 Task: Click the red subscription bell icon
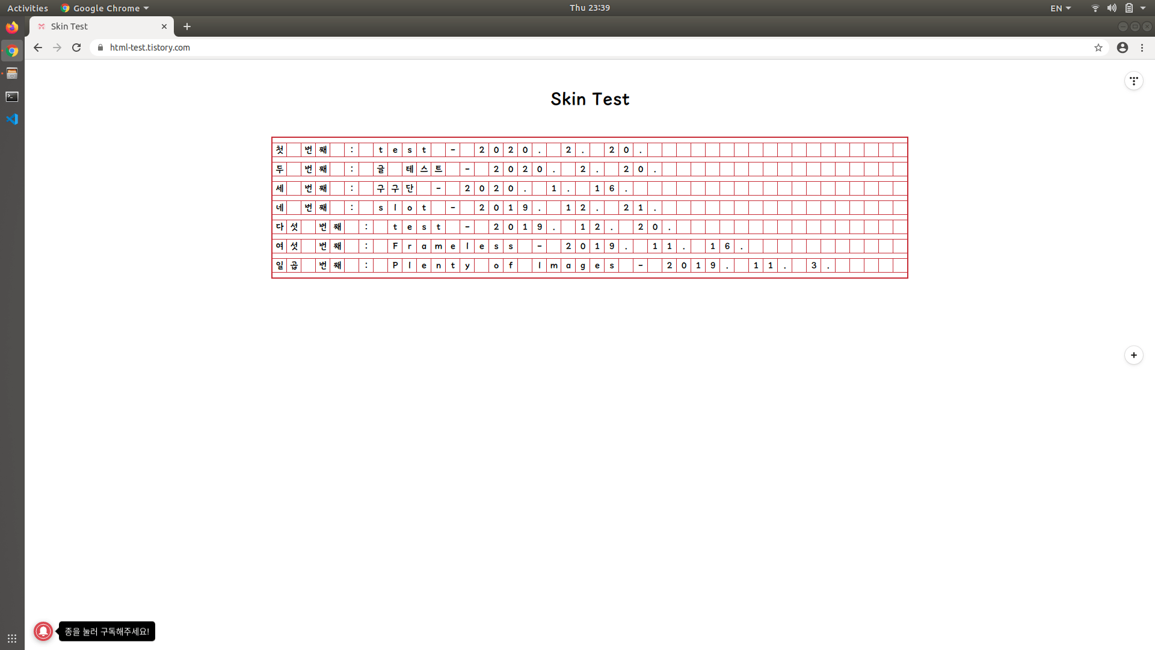click(43, 631)
